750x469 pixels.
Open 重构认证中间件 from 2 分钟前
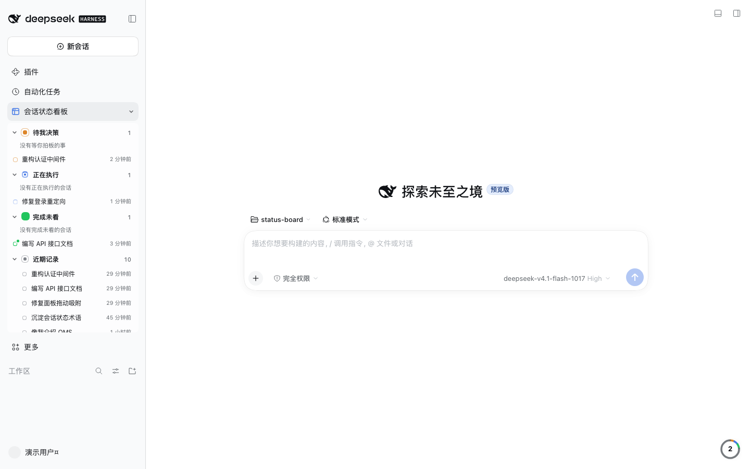[x=73, y=159]
